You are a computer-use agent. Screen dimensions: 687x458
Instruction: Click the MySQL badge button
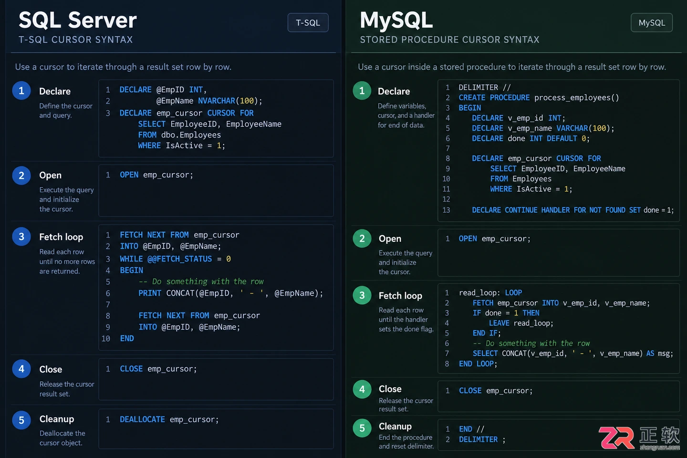(652, 22)
